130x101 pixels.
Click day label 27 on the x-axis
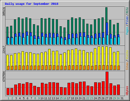click(107, 98)
